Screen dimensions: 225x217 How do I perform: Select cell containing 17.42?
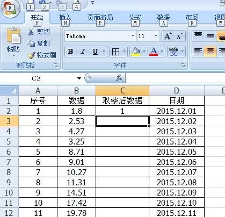76,202
